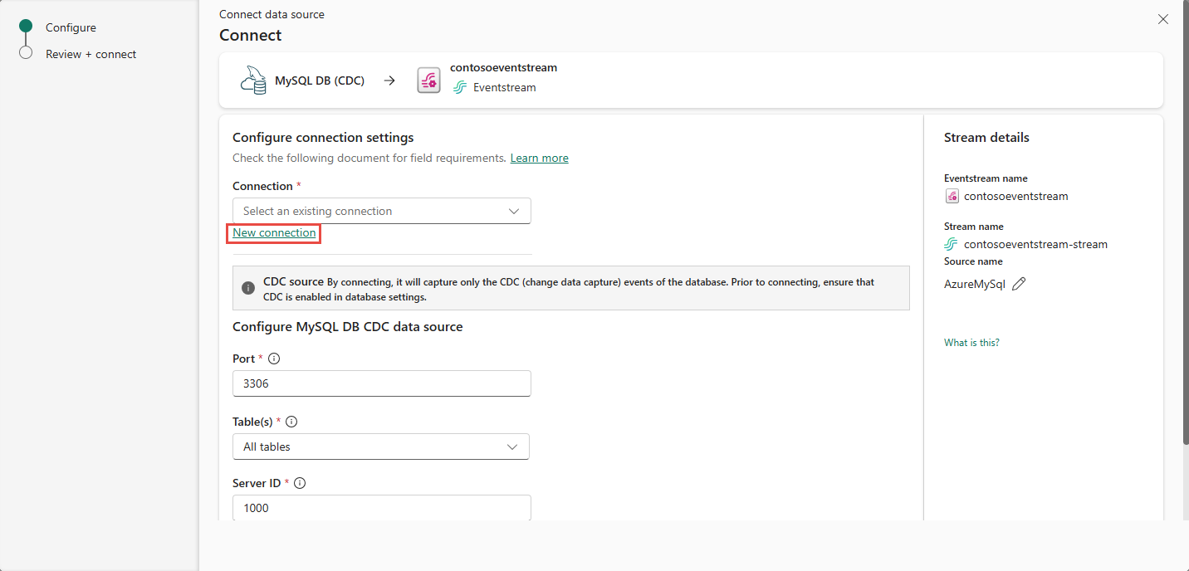Click the New connection link
This screenshot has width=1189, height=571.
[x=274, y=233]
